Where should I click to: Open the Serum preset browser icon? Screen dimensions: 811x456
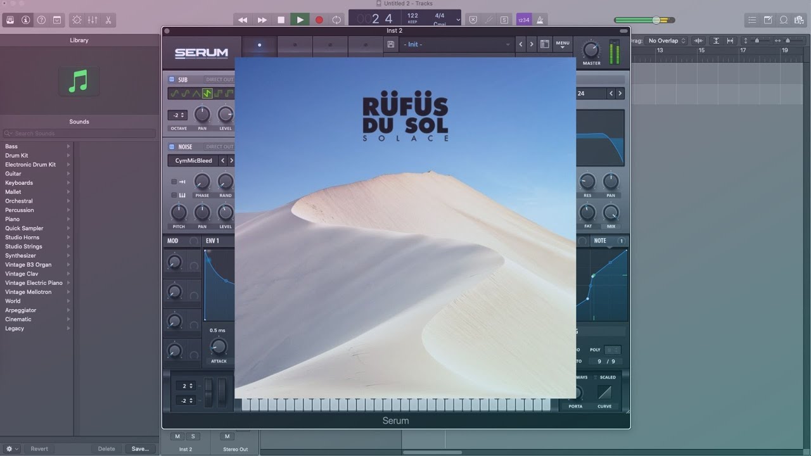click(x=544, y=44)
